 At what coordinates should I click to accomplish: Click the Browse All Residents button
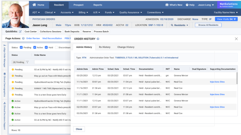[x=208, y=25]
